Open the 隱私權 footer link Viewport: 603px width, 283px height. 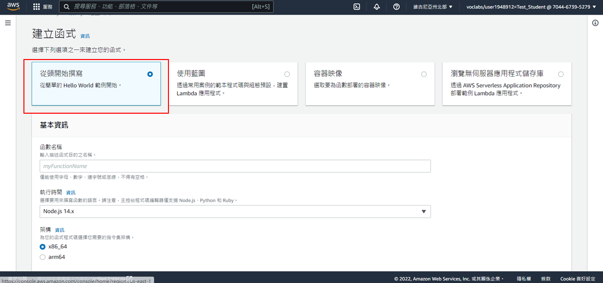coord(524,279)
